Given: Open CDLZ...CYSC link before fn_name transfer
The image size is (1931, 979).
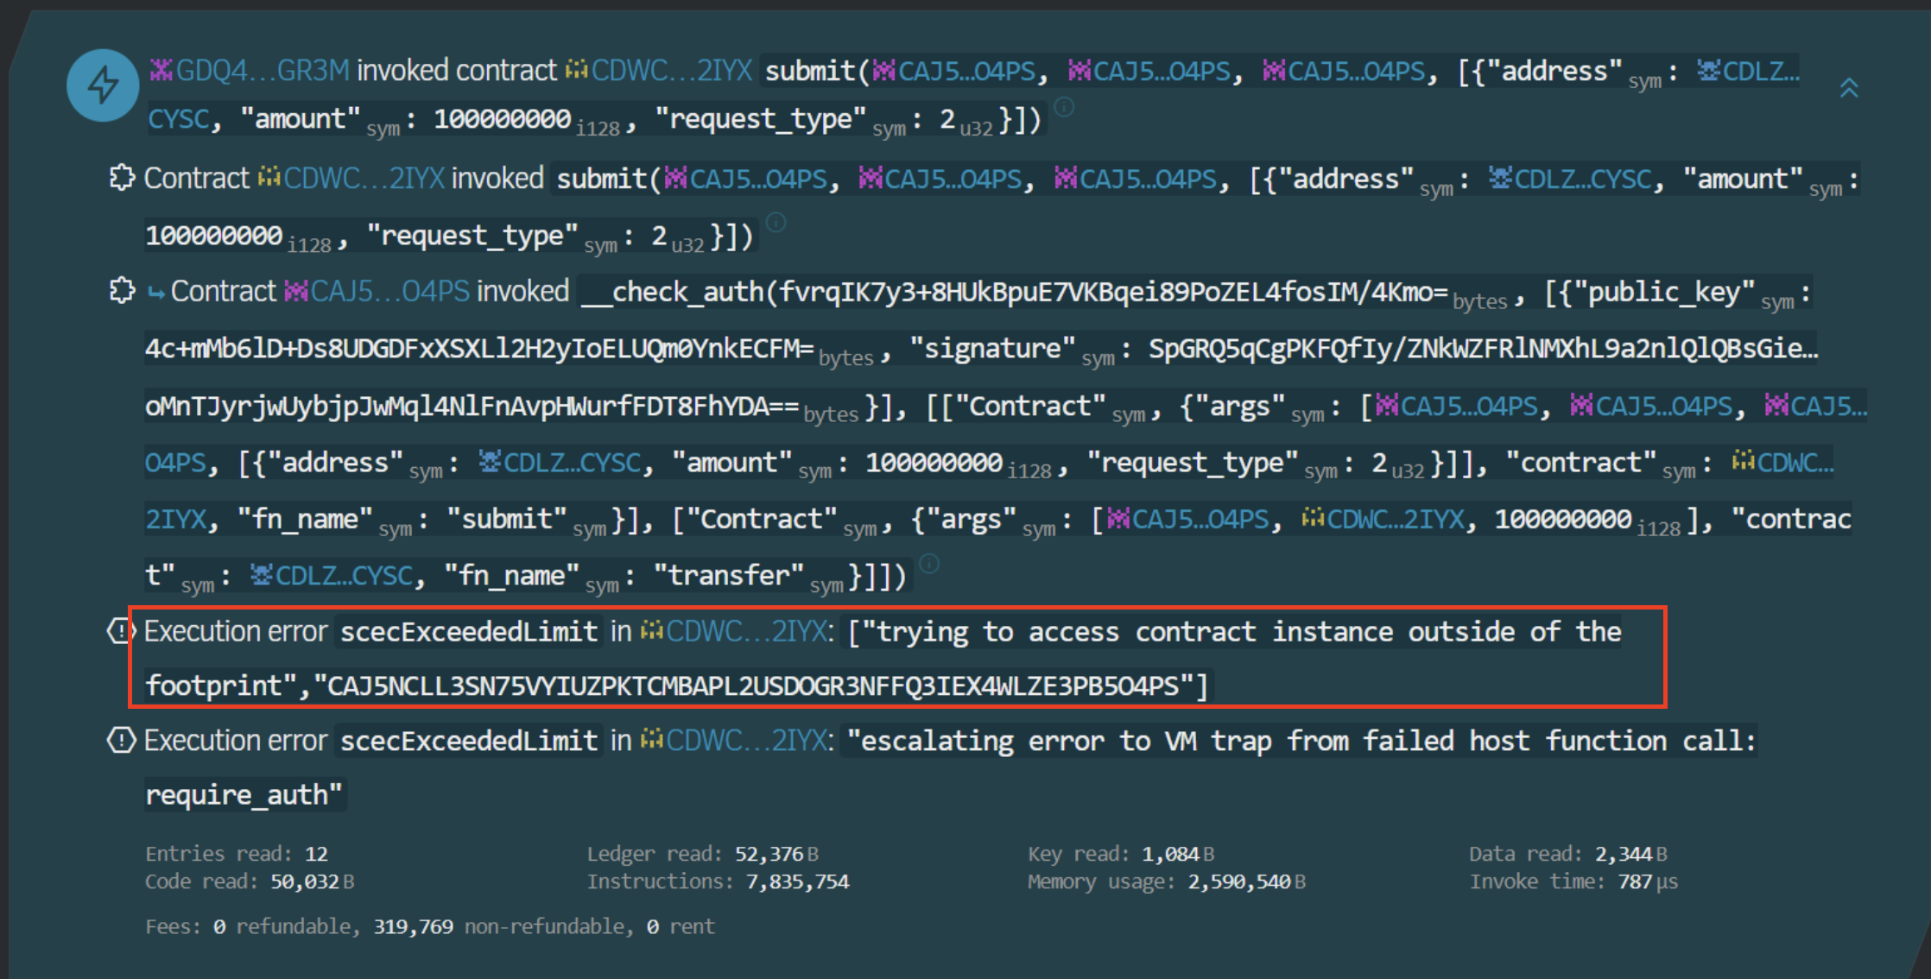Looking at the screenshot, I should 343,575.
